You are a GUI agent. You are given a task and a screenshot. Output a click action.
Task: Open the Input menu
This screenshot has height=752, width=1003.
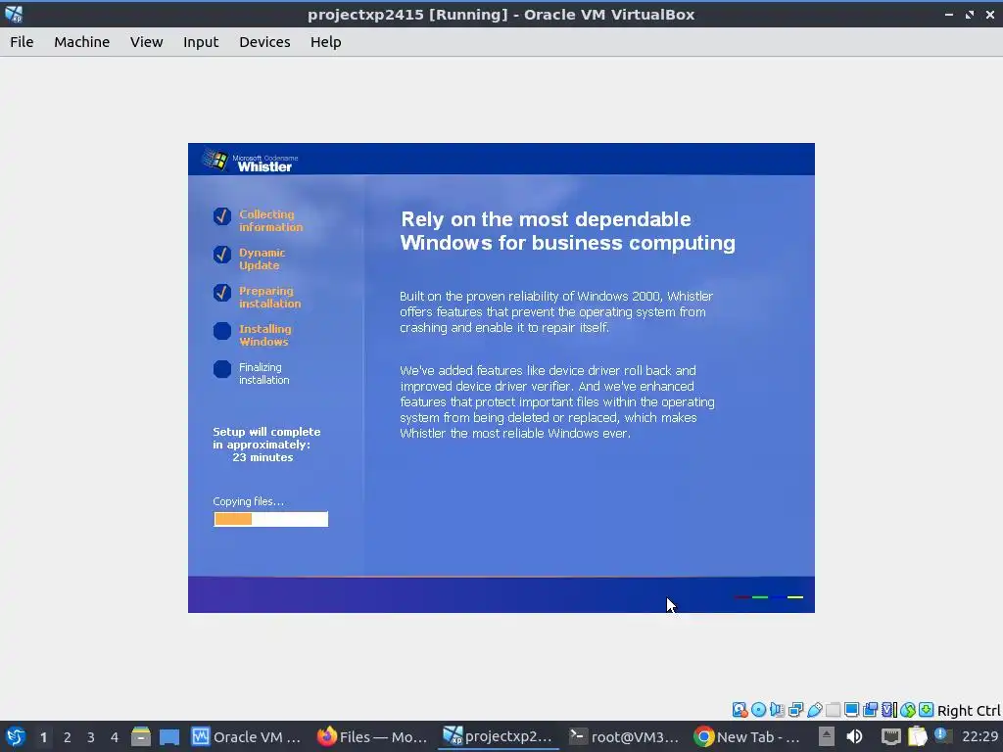(x=201, y=42)
